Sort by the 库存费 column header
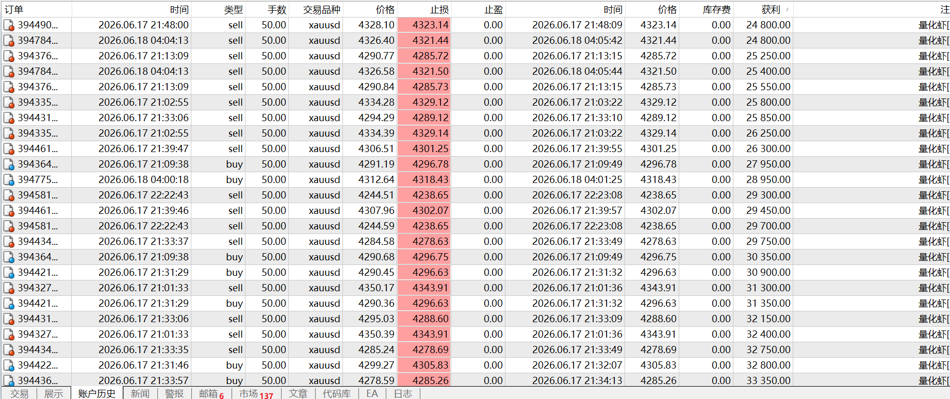This screenshot has height=399, width=950. tap(707, 9)
